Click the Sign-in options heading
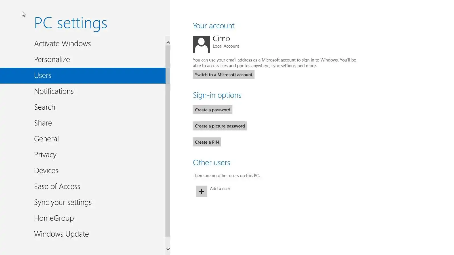The height and width of the screenshot is (255, 454). [217, 95]
